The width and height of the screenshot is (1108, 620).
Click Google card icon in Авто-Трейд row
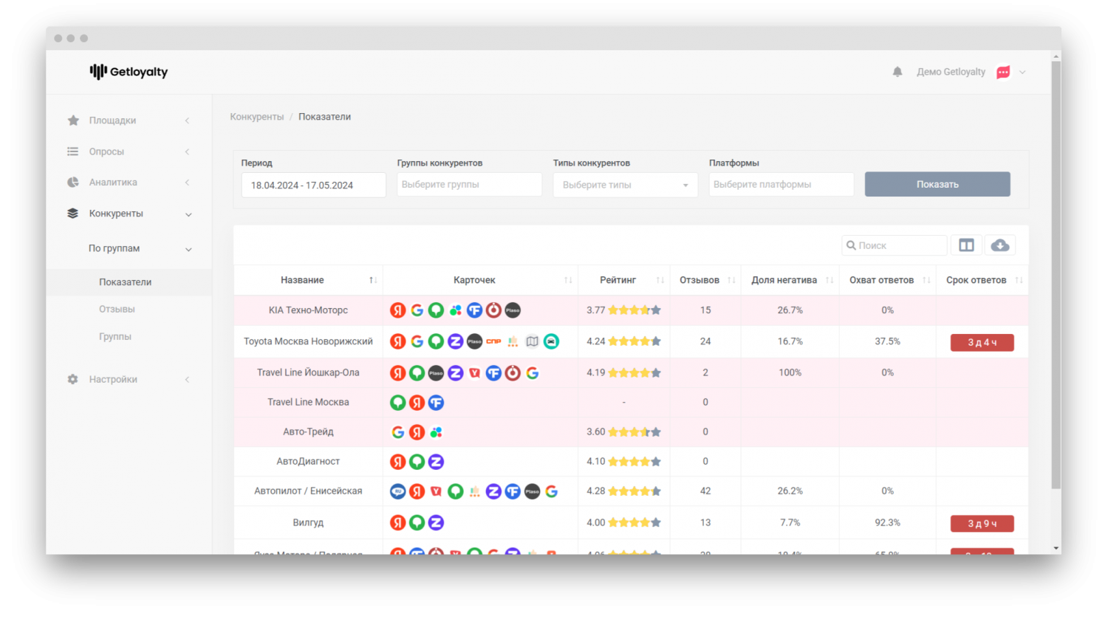pos(398,432)
